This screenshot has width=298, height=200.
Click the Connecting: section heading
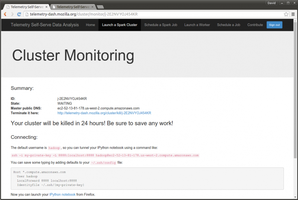click(x=24, y=137)
